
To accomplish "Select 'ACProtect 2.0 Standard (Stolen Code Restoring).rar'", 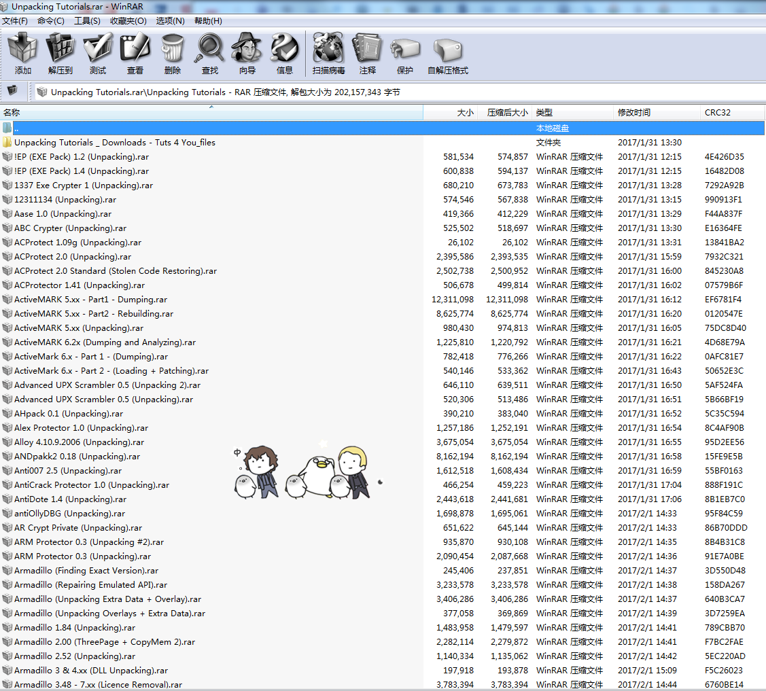I will [x=116, y=271].
